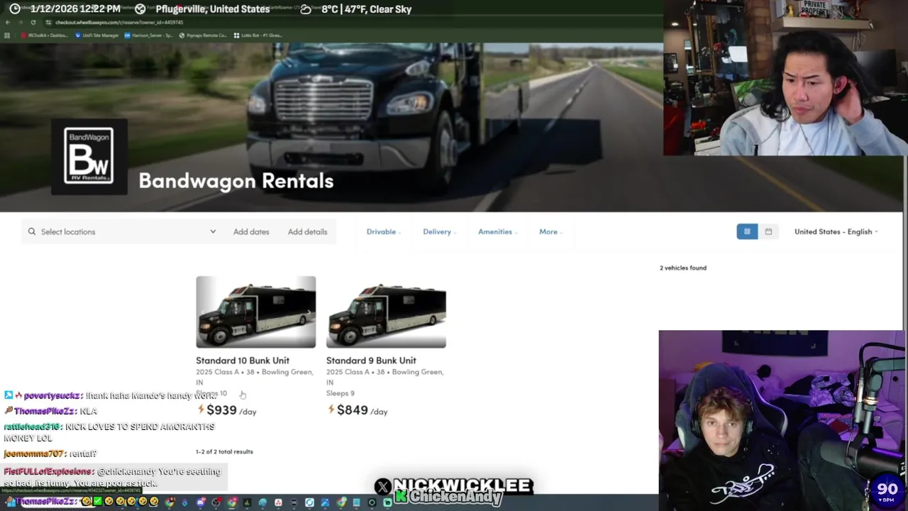Open Discord from the taskbar
This screenshot has height=511, width=908.
click(201, 502)
